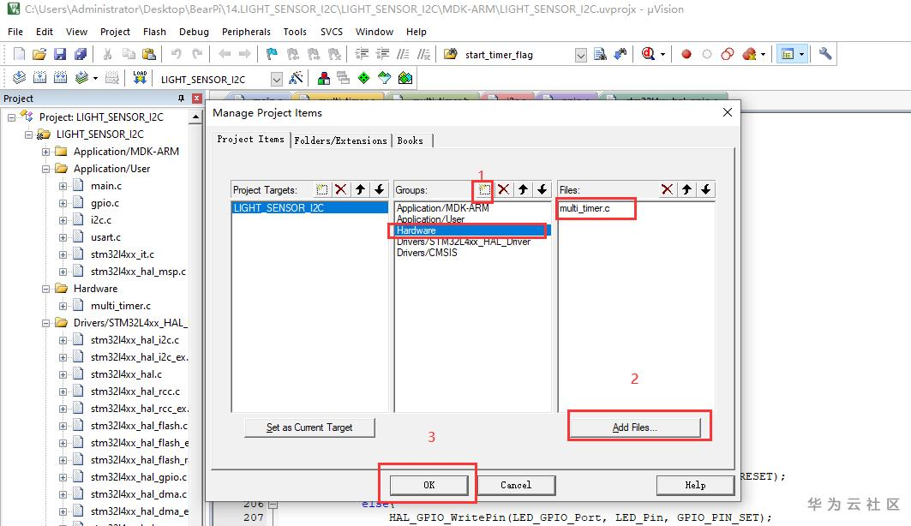Click the Open file toolbar icon
The height and width of the screenshot is (526, 911).
[x=39, y=54]
